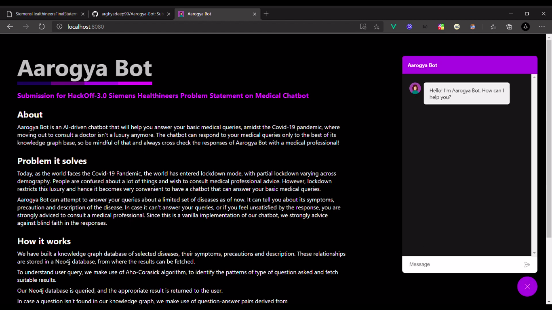Screen dimensions: 552x310
Task: Send the chat message
Action: [x=527, y=265]
